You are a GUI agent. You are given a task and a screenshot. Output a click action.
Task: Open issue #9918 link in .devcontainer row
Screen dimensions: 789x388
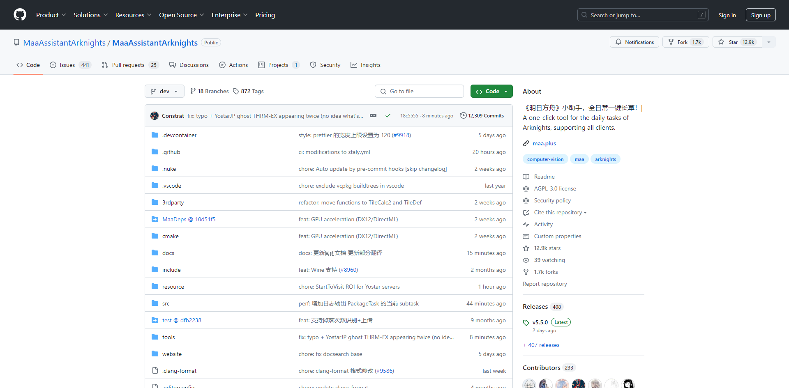pyautogui.click(x=401, y=135)
